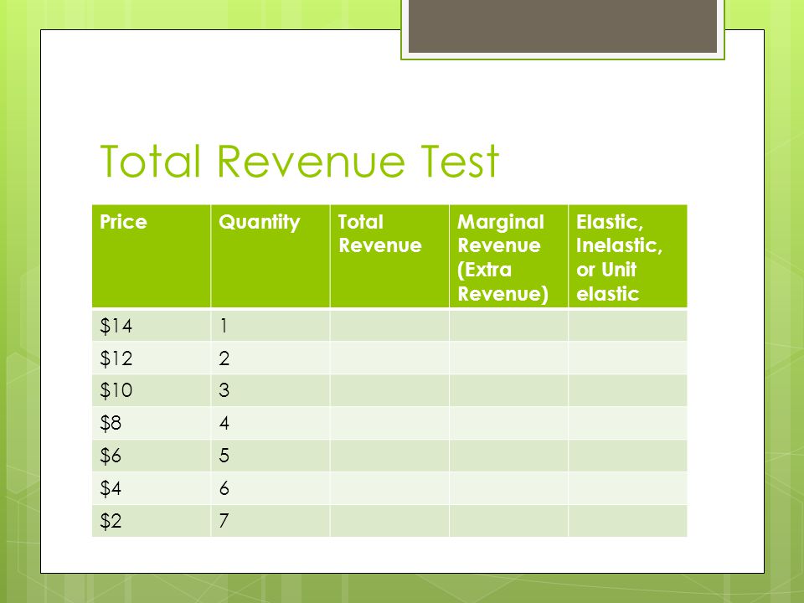The width and height of the screenshot is (804, 603).
Task: Select the "Quantity" column header
Action: tap(271, 256)
